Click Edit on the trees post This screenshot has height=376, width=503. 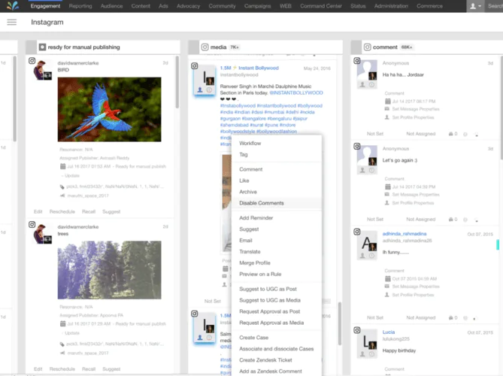tap(38, 369)
